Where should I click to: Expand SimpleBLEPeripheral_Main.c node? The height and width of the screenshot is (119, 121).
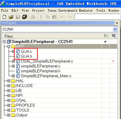click(x=13, y=76)
